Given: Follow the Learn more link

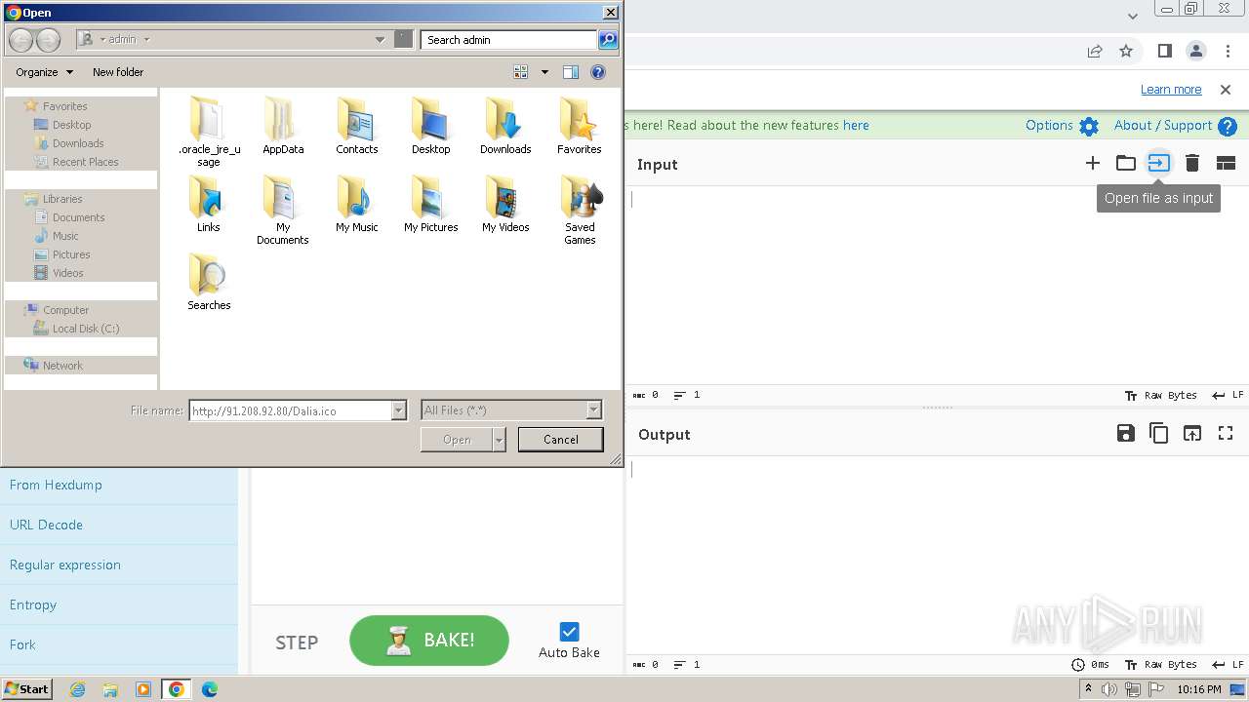Looking at the screenshot, I should pyautogui.click(x=1171, y=90).
